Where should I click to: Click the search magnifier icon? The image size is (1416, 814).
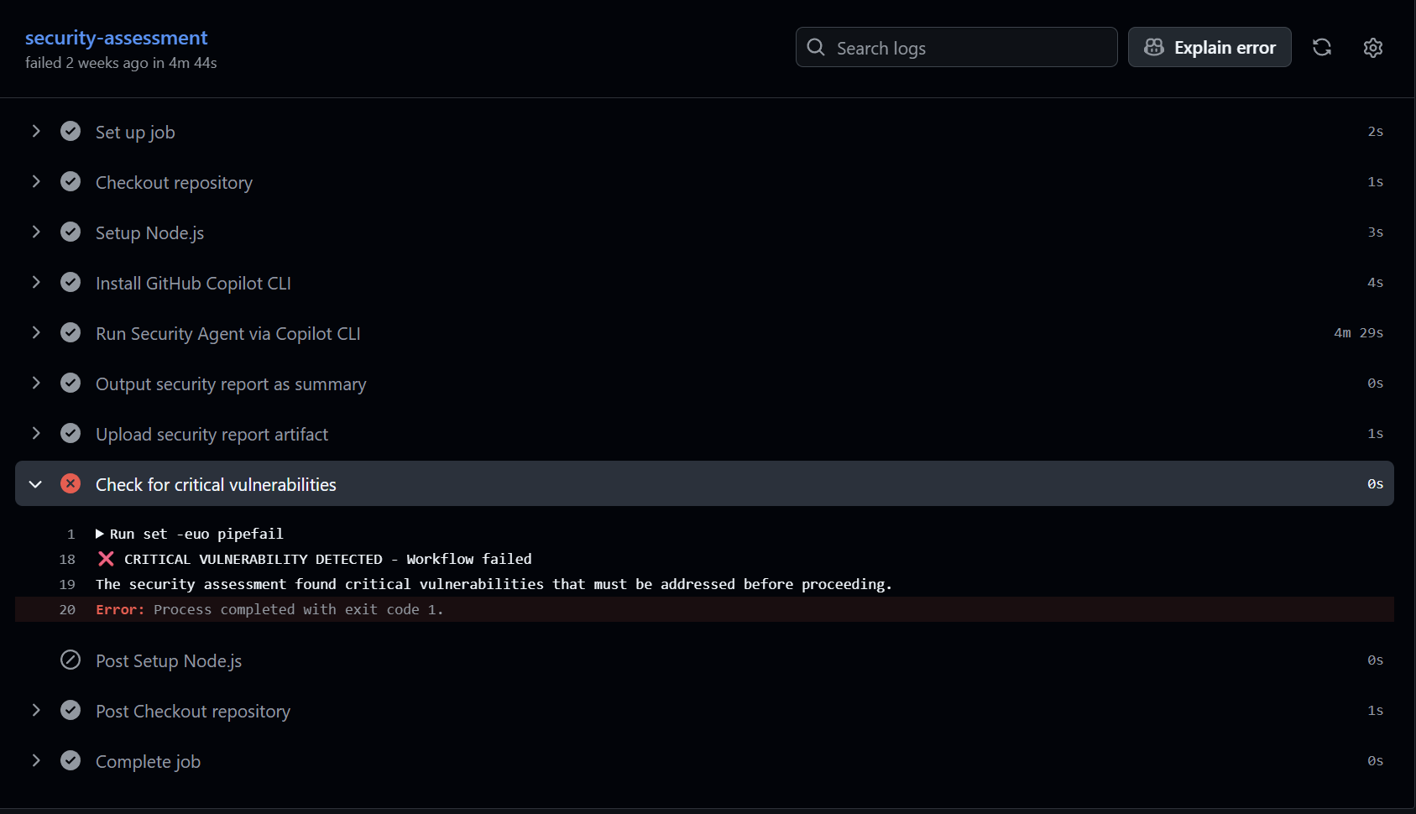tap(816, 47)
